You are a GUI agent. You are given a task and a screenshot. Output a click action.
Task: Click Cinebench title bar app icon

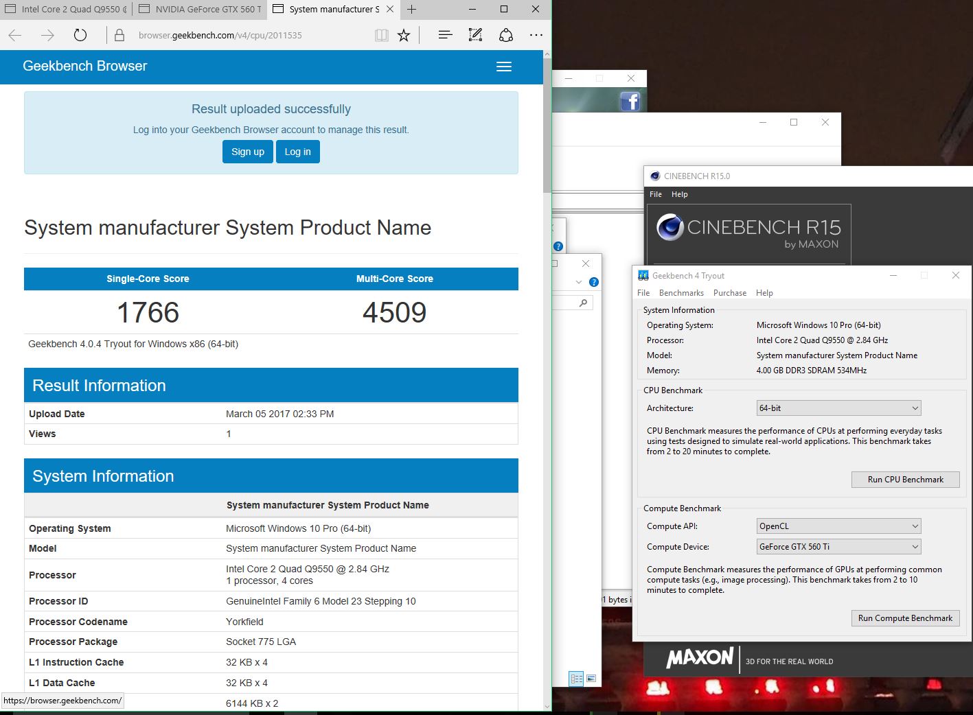655,176
